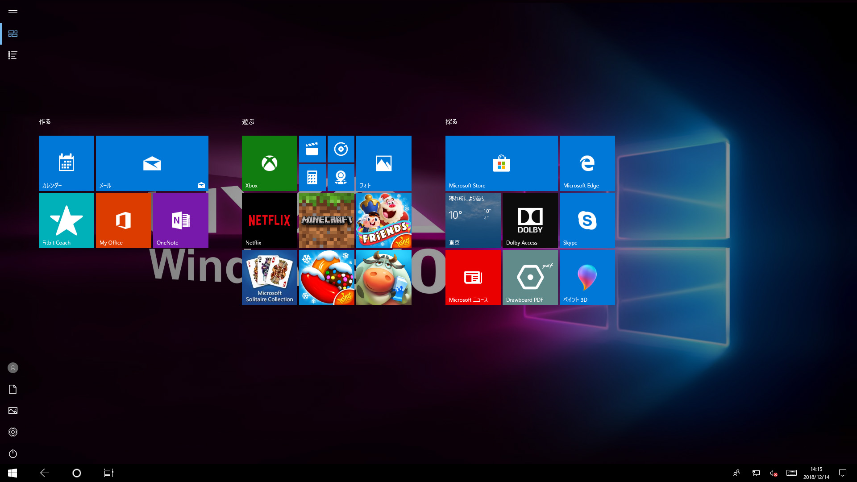Viewport: 857px width, 482px height.
Task: Open the Movies & TV clapperboard tile
Action: [313, 149]
